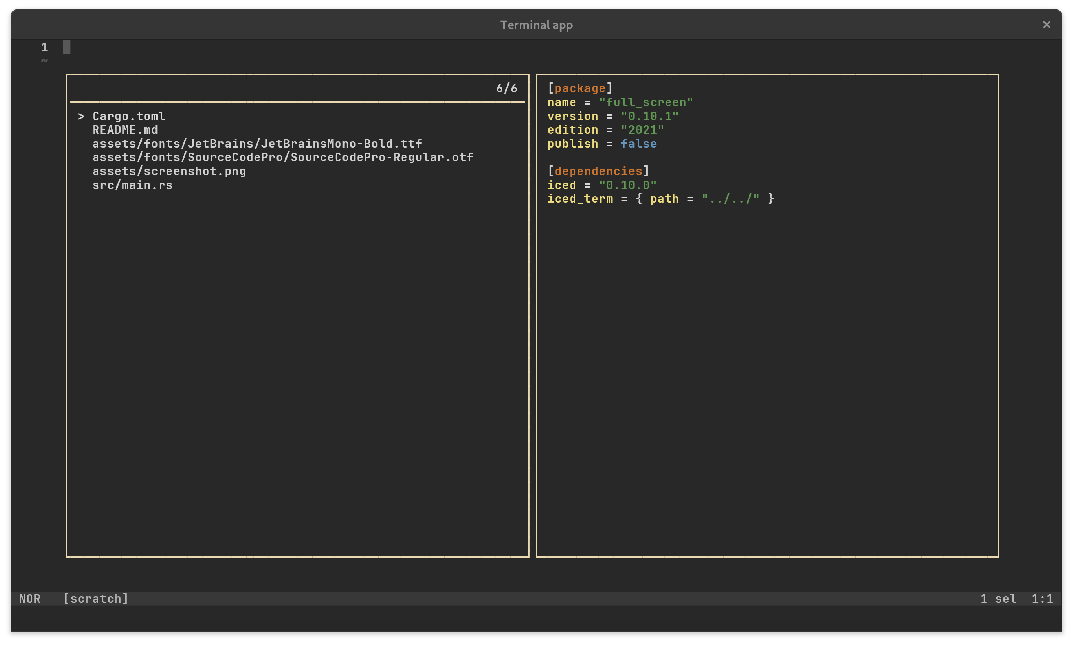Screen dimensions: 1073x645
Task: Click the 1:1 cursor position indicator
Action: coord(1042,599)
